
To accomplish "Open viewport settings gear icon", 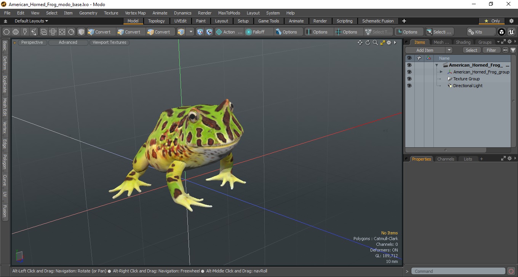I will click(x=389, y=43).
